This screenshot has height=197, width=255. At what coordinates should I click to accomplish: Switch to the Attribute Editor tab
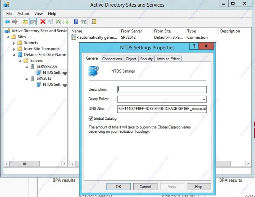(168, 59)
